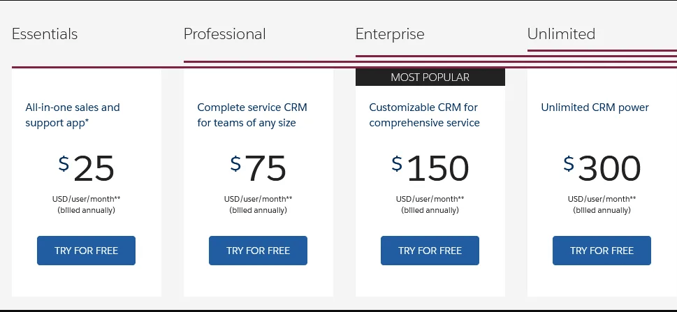
Task: Click the Most Popular banner
Action: pyautogui.click(x=430, y=77)
